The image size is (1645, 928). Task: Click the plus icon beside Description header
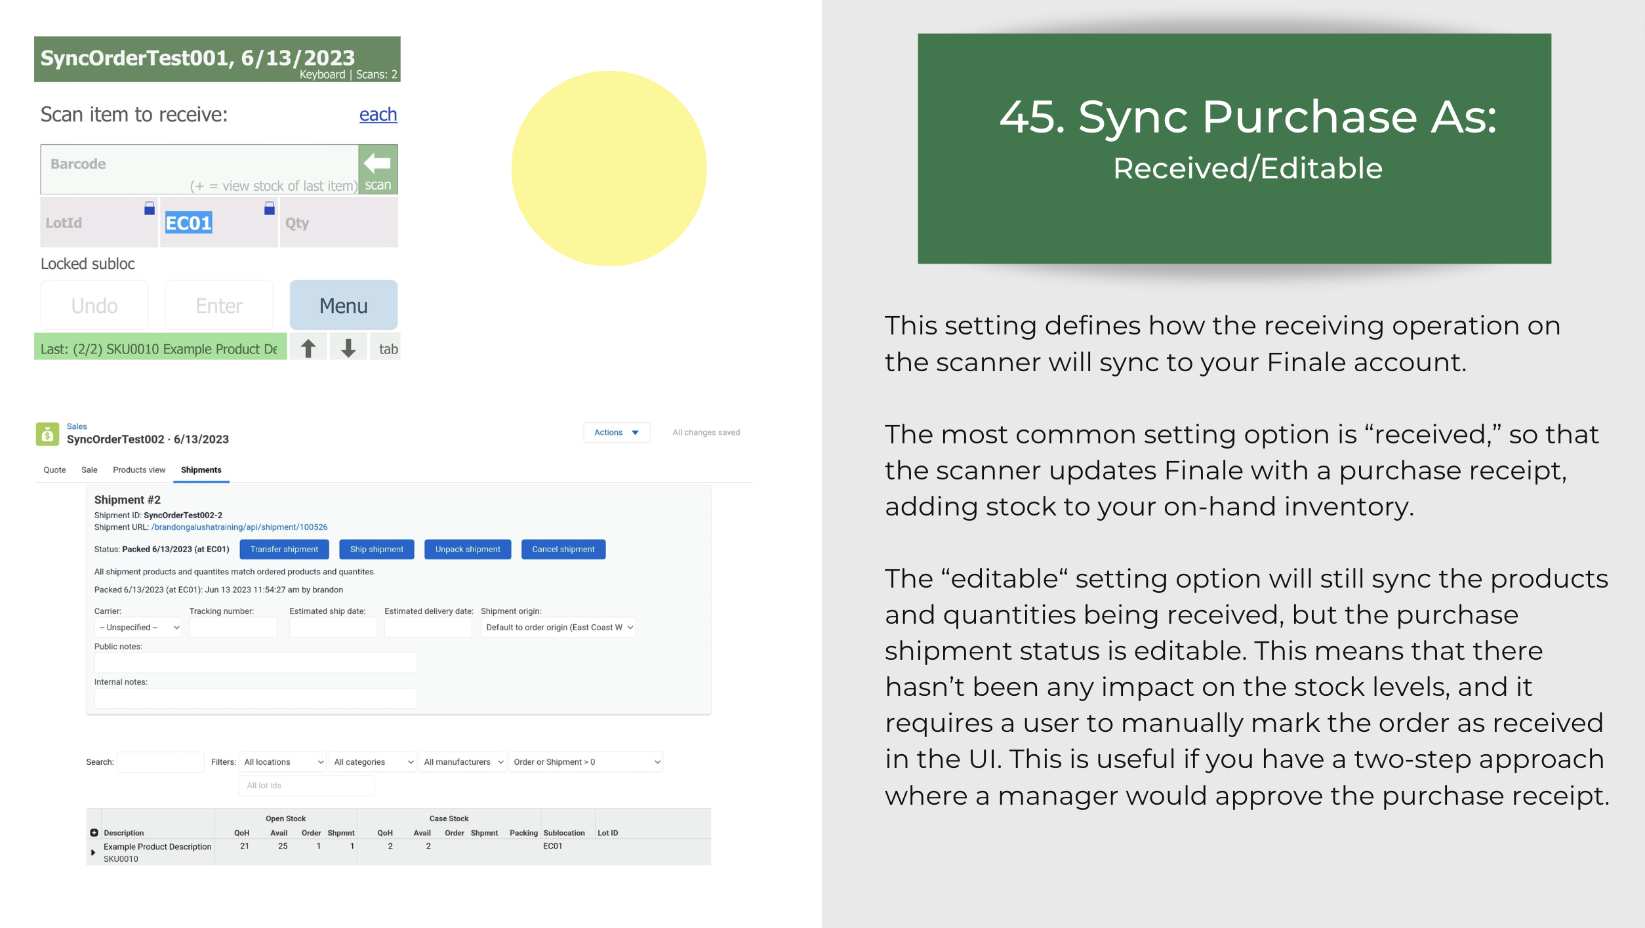94,833
